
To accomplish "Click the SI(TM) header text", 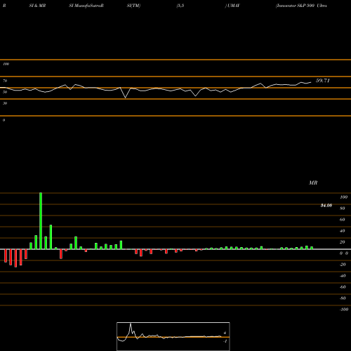I will 133,6.
